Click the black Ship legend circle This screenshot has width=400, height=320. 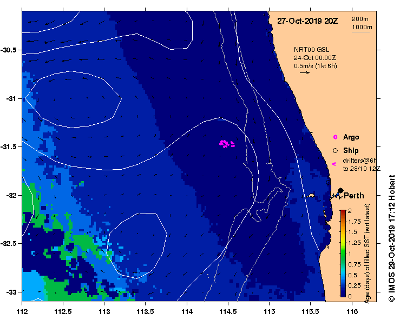coord(335,151)
